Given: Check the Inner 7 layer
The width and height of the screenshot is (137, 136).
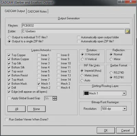Looking at the screenshot, I should tap(39, 80).
